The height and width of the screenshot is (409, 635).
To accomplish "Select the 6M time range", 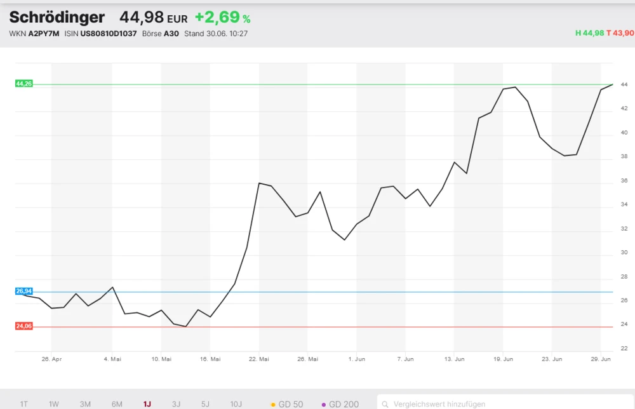I will click(117, 404).
